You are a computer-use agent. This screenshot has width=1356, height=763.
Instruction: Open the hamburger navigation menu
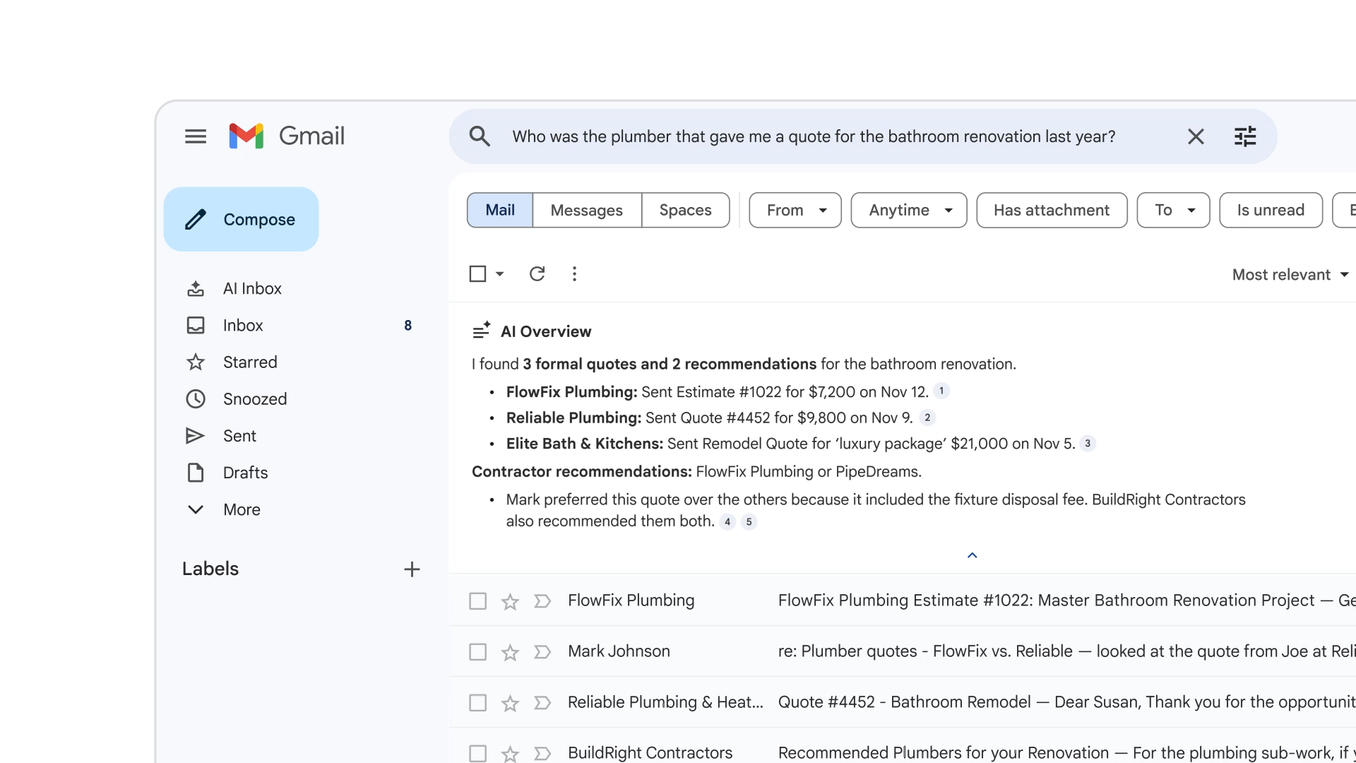point(196,136)
